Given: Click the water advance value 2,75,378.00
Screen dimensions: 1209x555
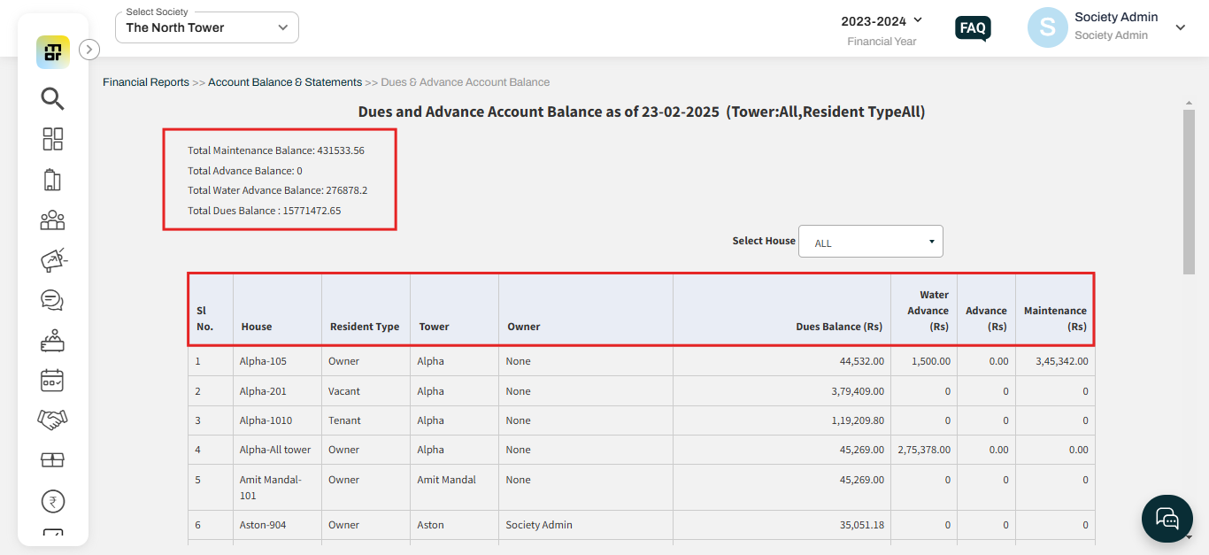Looking at the screenshot, I should tap(924, 450).
